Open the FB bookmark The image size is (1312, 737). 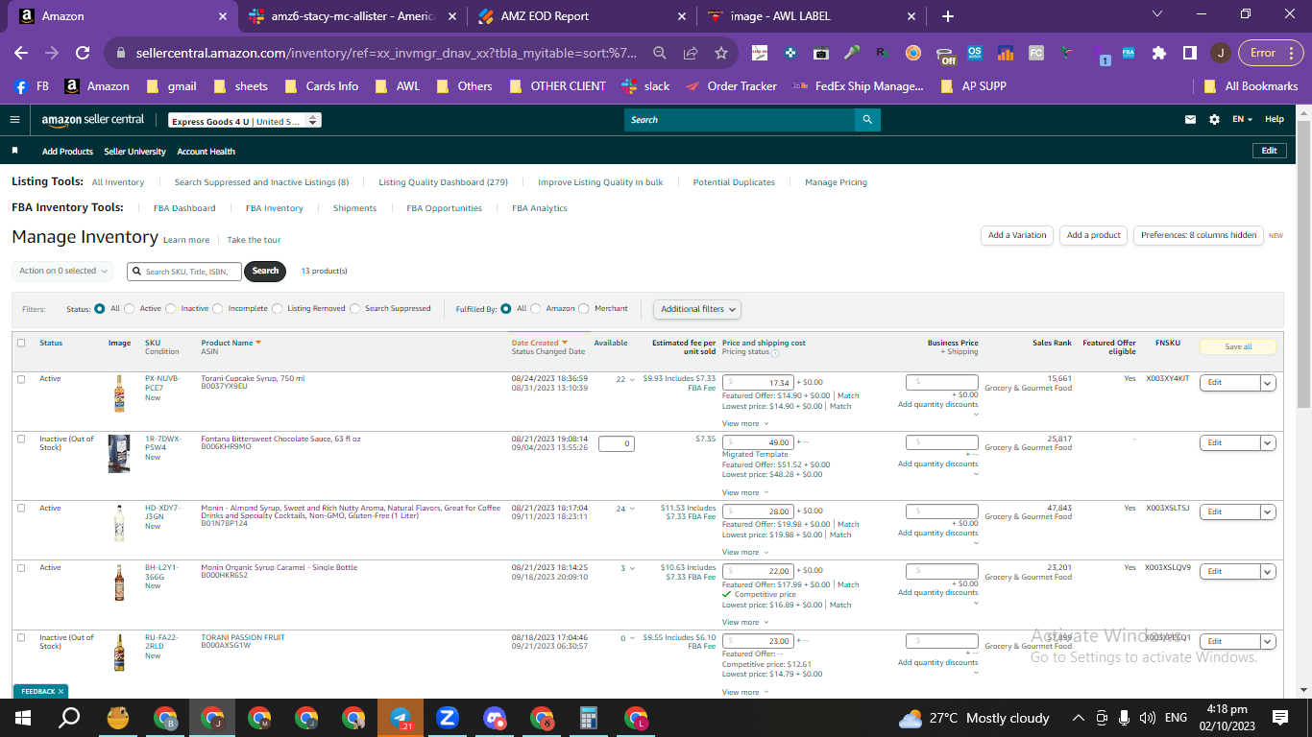click(x=32, y=86)
